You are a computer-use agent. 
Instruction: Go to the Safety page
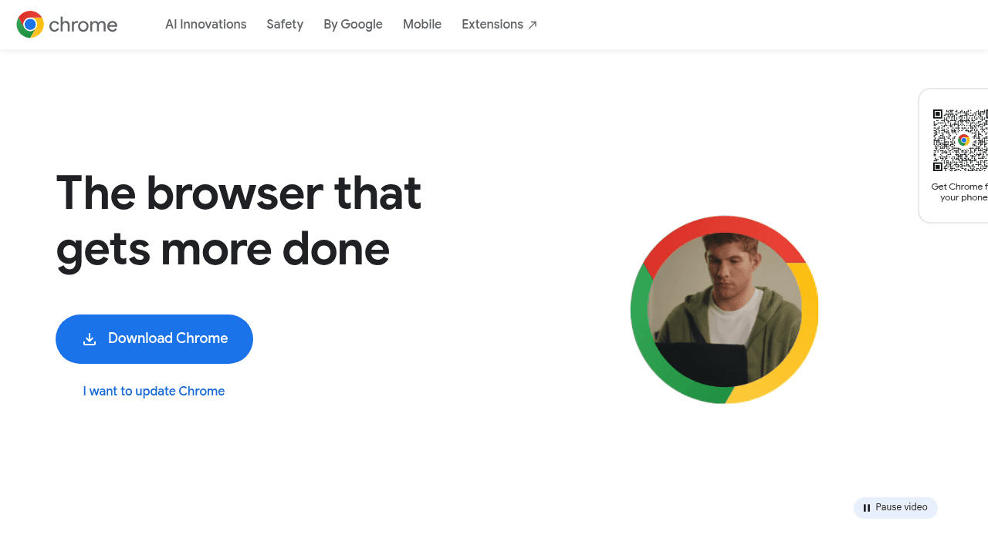[x=285, y=25]
